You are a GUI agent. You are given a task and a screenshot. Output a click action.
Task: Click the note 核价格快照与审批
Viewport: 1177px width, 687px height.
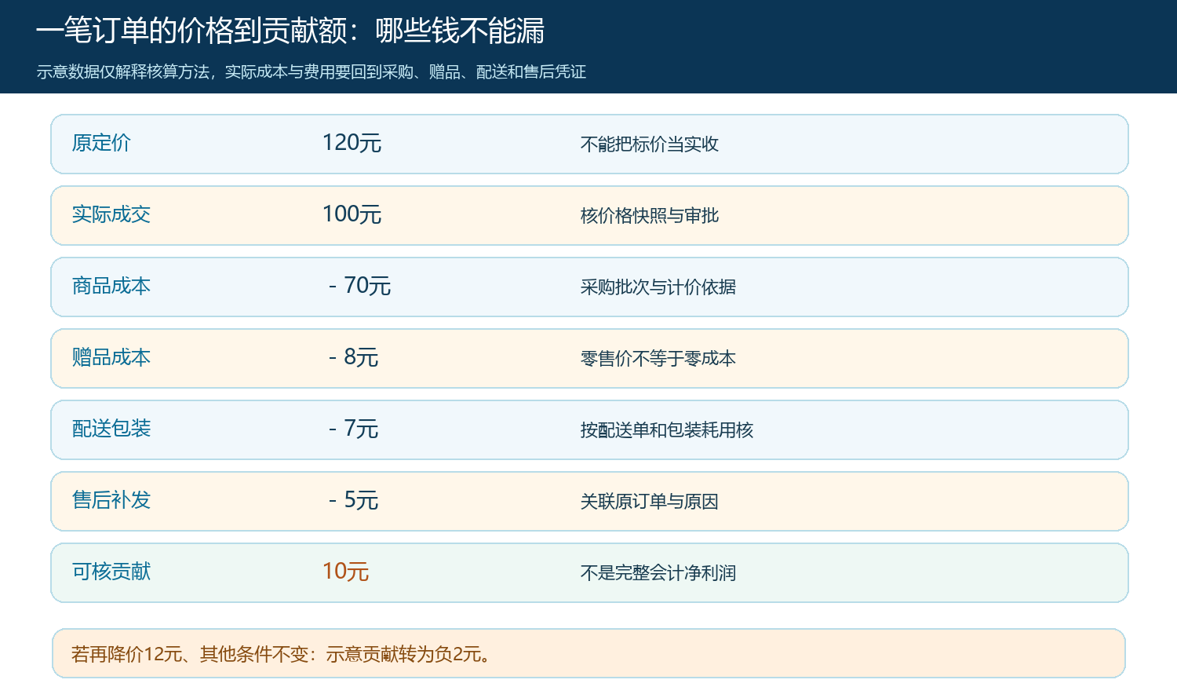650,216
